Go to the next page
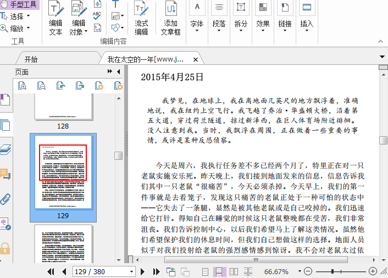Image resolution: width=388 pixels, height=278 pixels. [142, 271]
